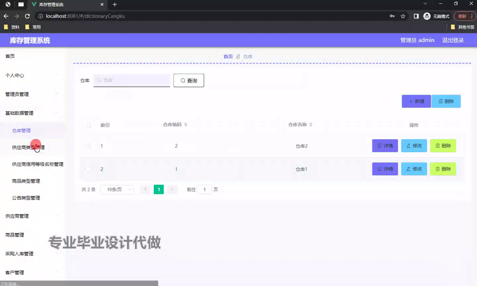The image size is (477, 286).
Task: Check the checkbox for row 仓库1
Action: coord(88,169)
